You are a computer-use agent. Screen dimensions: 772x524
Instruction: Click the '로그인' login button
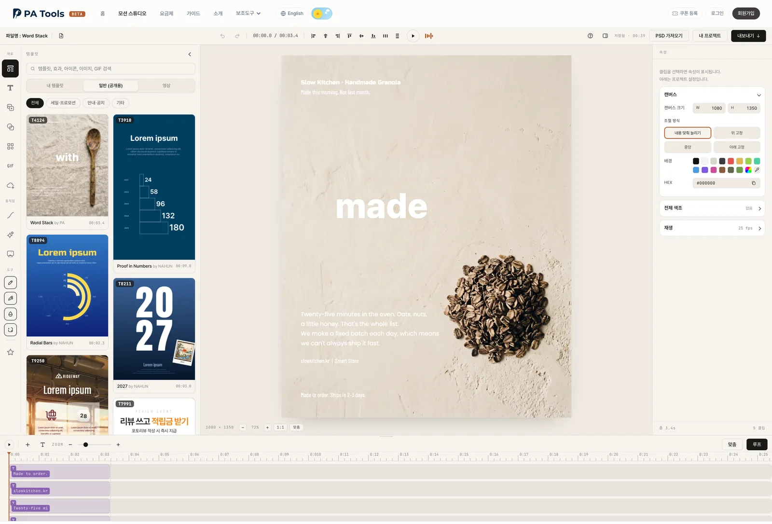coord(717,14)
